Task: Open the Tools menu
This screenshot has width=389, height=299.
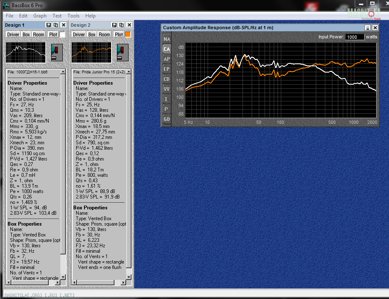Action: click(73, 16)
